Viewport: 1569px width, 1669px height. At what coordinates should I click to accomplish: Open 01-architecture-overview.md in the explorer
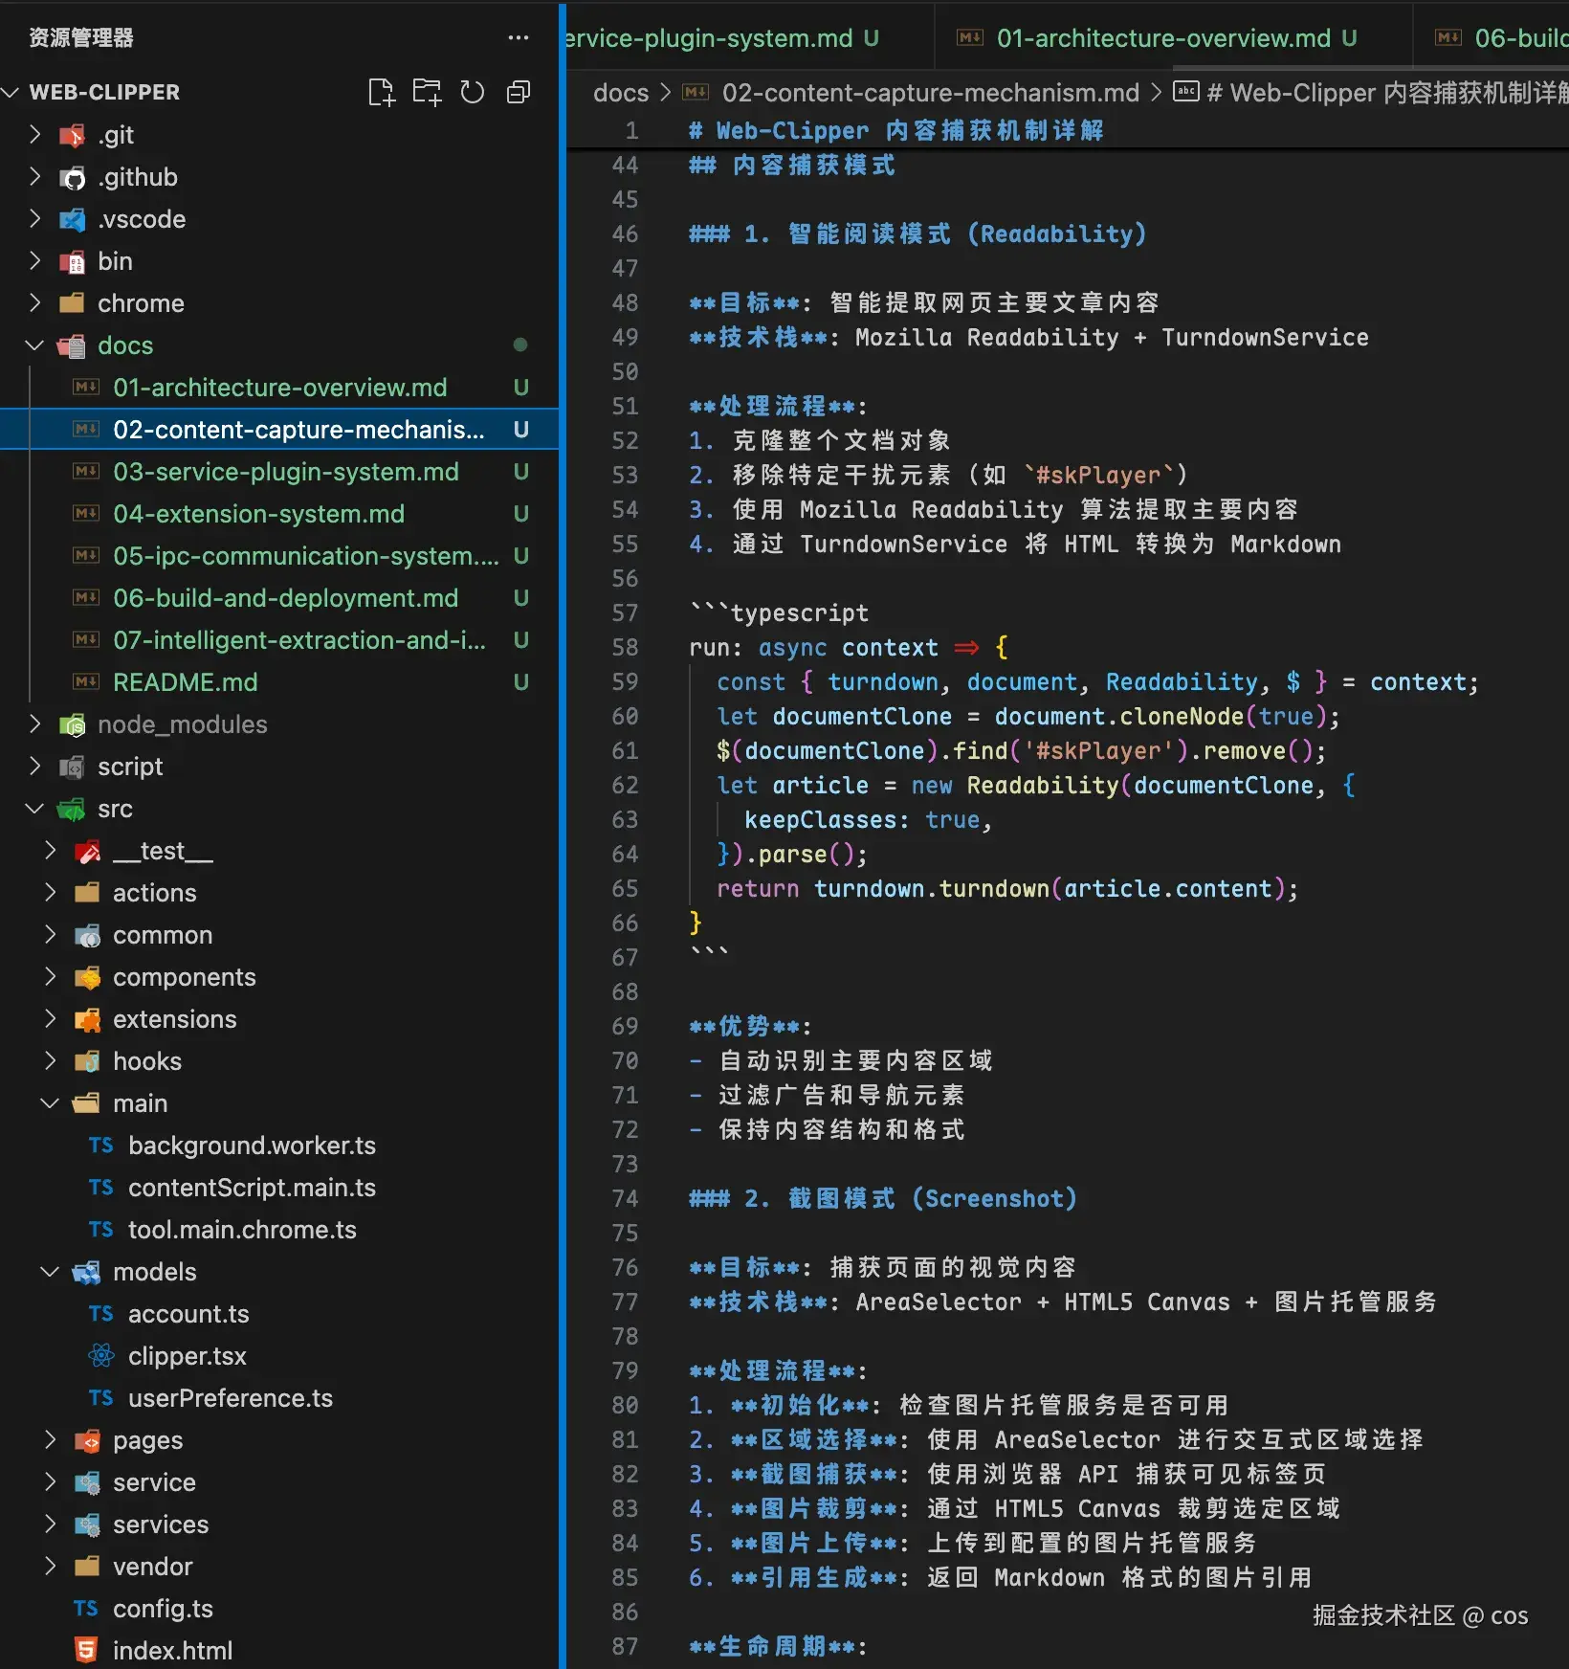point(279,388)
